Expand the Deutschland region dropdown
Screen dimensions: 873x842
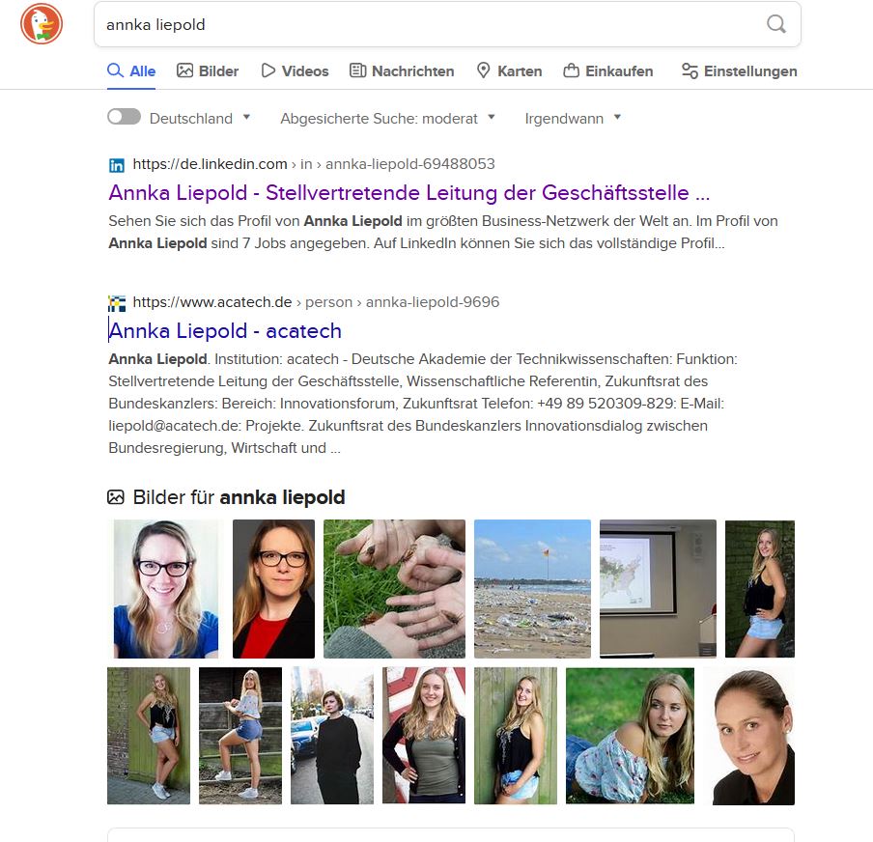coord(200,118)
